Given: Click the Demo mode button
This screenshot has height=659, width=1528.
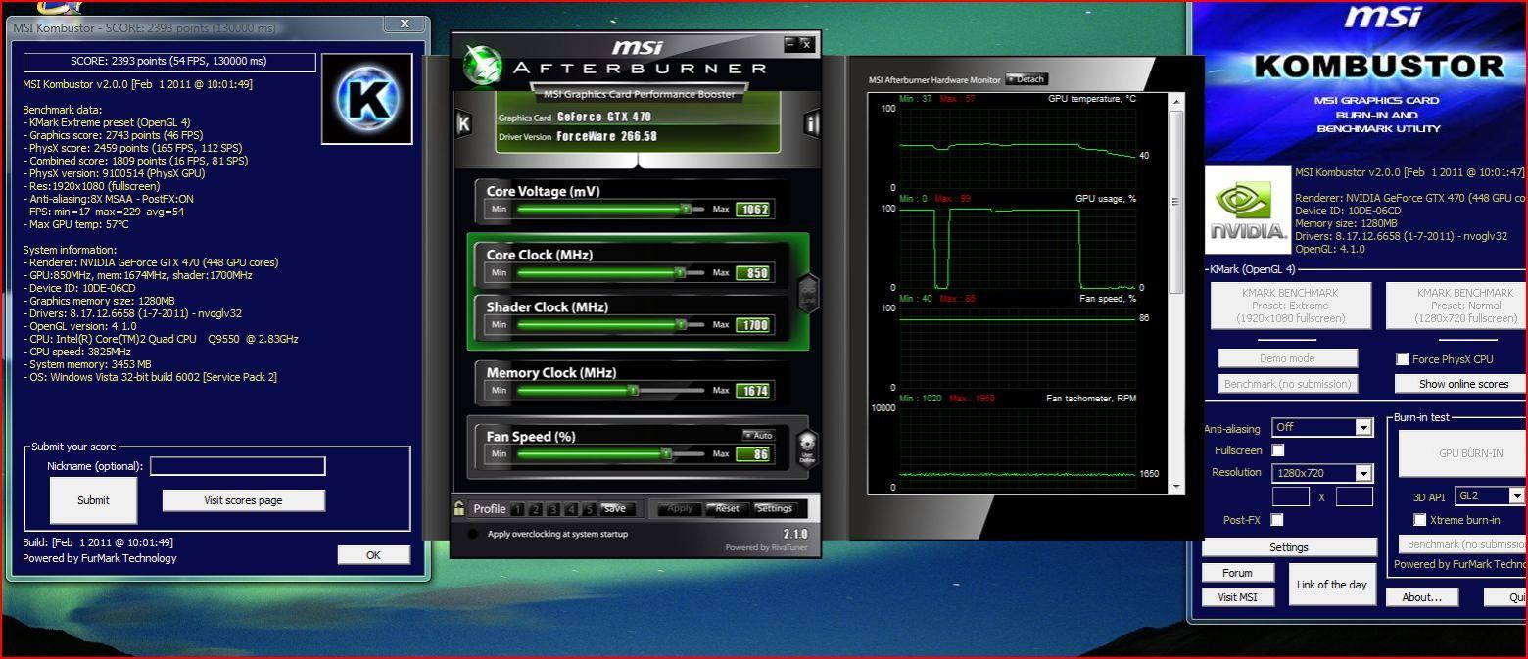Looking at the screenshot, I should tap(1287, 358).
